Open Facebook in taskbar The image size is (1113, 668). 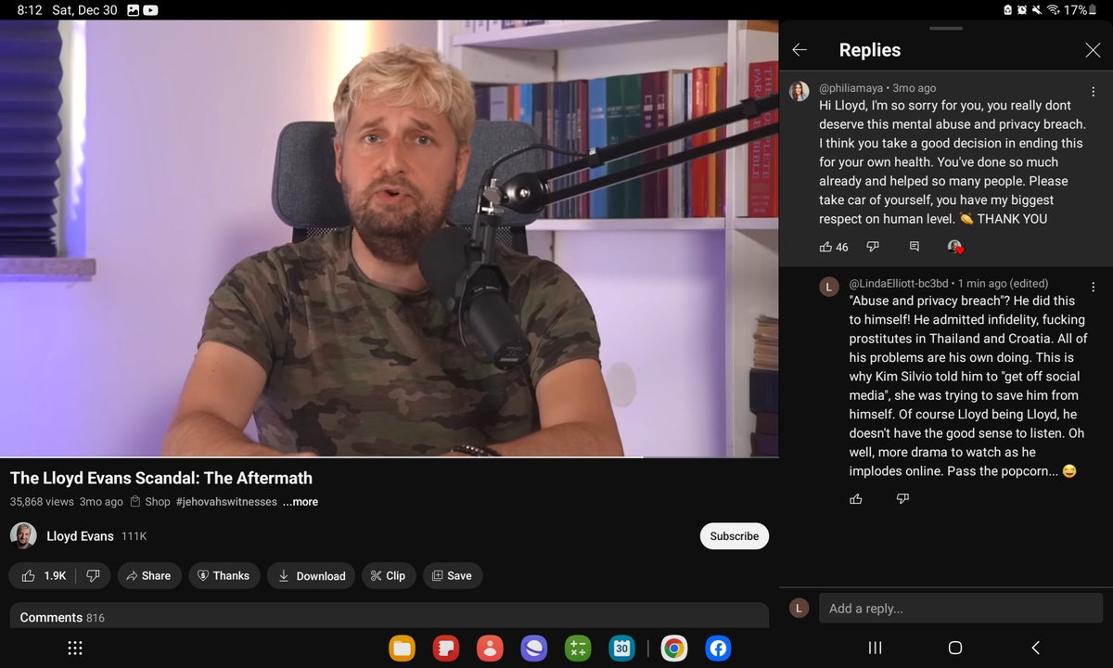coord(718,649)
